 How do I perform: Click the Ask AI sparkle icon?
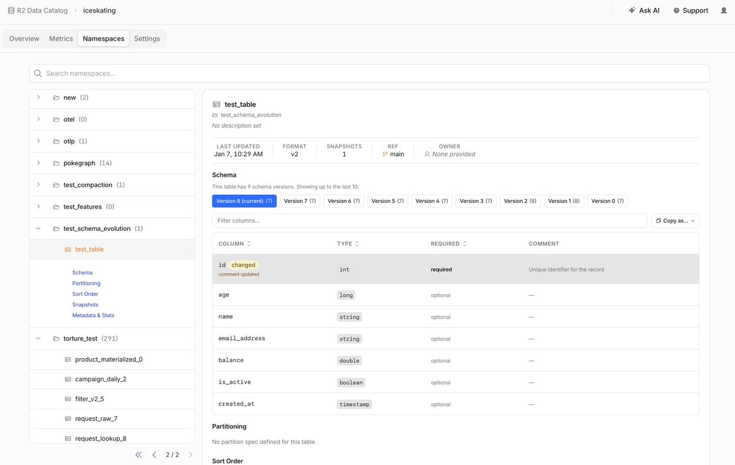pos(632,10)
